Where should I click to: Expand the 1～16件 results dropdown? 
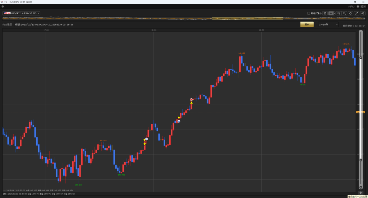(328, 24)
